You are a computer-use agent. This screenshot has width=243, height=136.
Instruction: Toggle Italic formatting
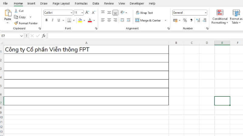point(53,20)
